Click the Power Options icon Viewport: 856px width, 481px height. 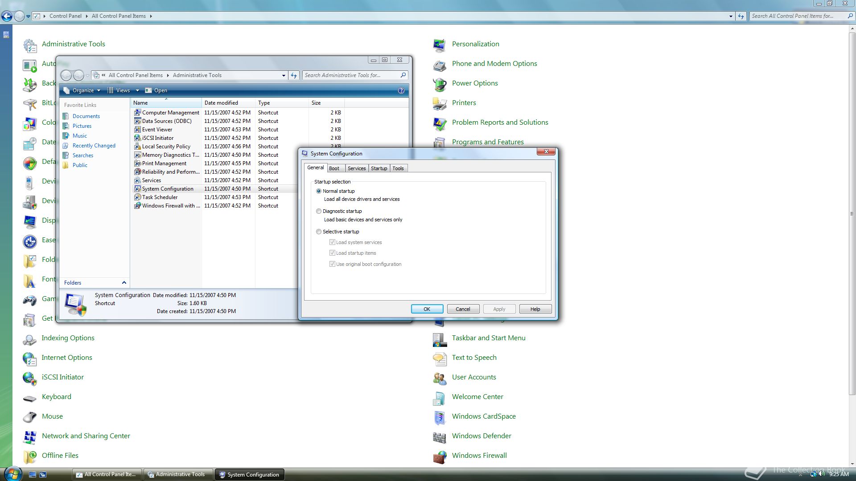click(x=440, y=84)
